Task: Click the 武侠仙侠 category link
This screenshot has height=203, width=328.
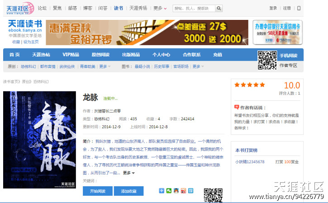Action: click(x=67, y=66)
